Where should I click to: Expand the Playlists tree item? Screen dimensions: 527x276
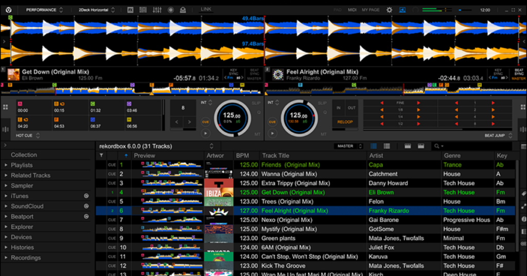point(6,165)
